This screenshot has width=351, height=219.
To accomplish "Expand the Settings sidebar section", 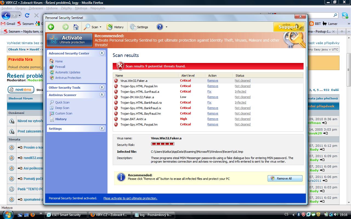I will 102,128.
